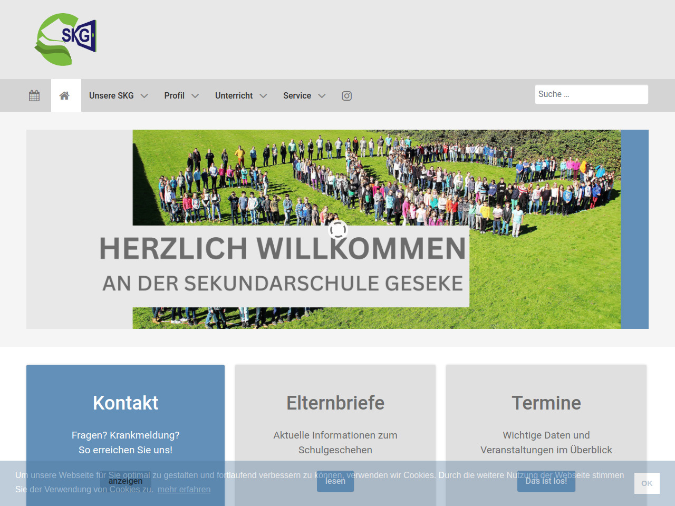Open the school's Instagram page icon
The height and width of the screenshot is (506, 675).
point(346,95)
